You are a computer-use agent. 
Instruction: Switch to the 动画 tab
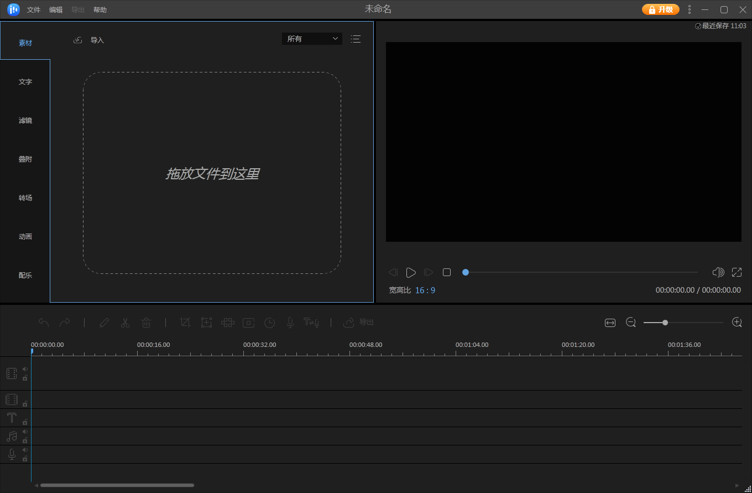(x=25, y=237)
